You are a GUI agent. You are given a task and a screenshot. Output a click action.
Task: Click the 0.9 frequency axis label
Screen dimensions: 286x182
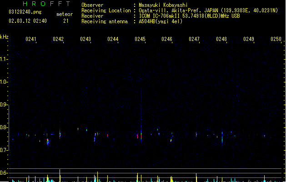4,105
